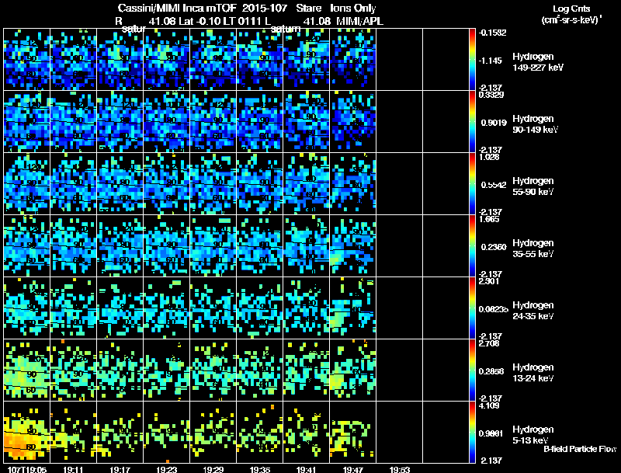Select the 24-35 keV panel at 19:23
This screenshot has height=473, width=621.
point(167,308)
